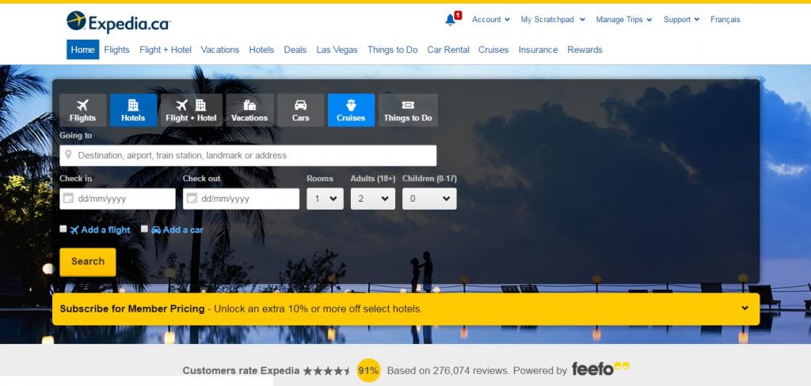Click the Check out date field

click(241, 199)
